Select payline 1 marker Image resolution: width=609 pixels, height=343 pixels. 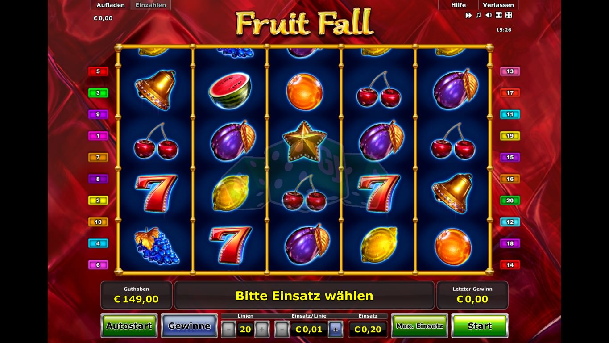tap(98, 136)
